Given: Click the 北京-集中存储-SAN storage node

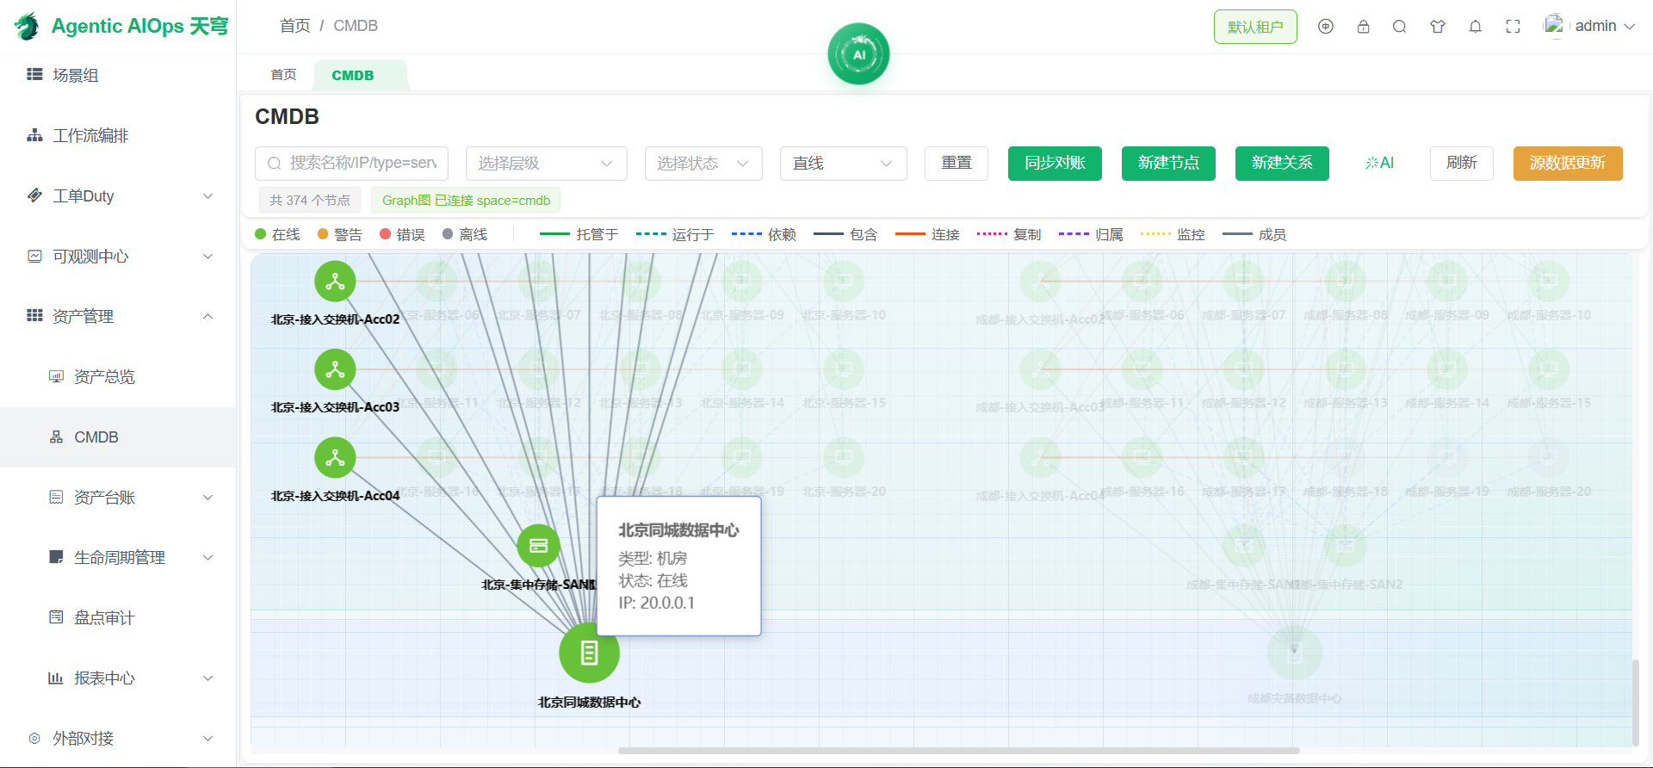Looking at the screenshot, I should pos(538,546).
